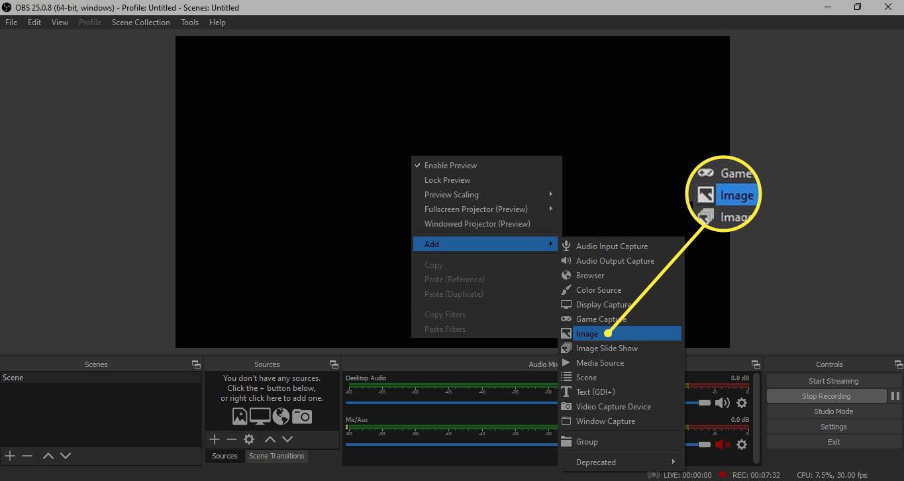Open Windowed Projector (Preview)
The image size is (904, 481).
point(487,224)
